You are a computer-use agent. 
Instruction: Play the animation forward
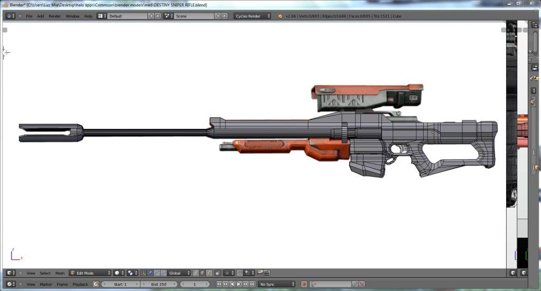pos(239,284)
